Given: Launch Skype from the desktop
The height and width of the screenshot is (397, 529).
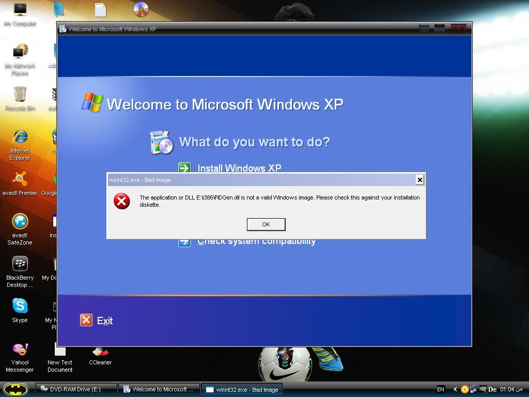Looking at the screenshot, I should click(20, 310).
